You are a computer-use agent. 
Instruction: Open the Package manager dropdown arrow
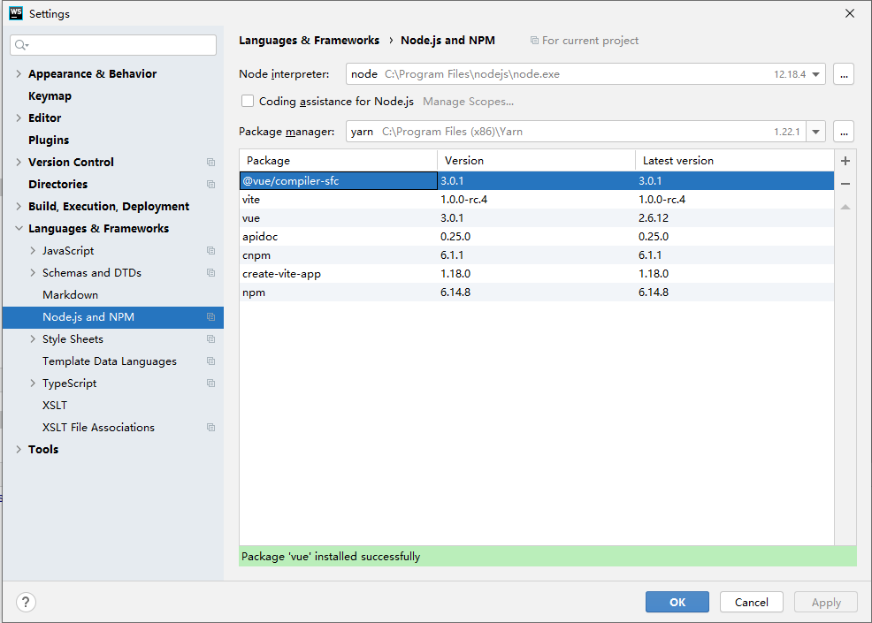(x=815, y=132)
